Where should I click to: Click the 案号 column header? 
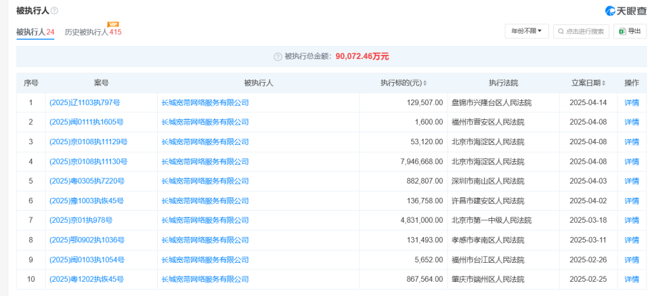pyautogui.click(x=101, y=83)
